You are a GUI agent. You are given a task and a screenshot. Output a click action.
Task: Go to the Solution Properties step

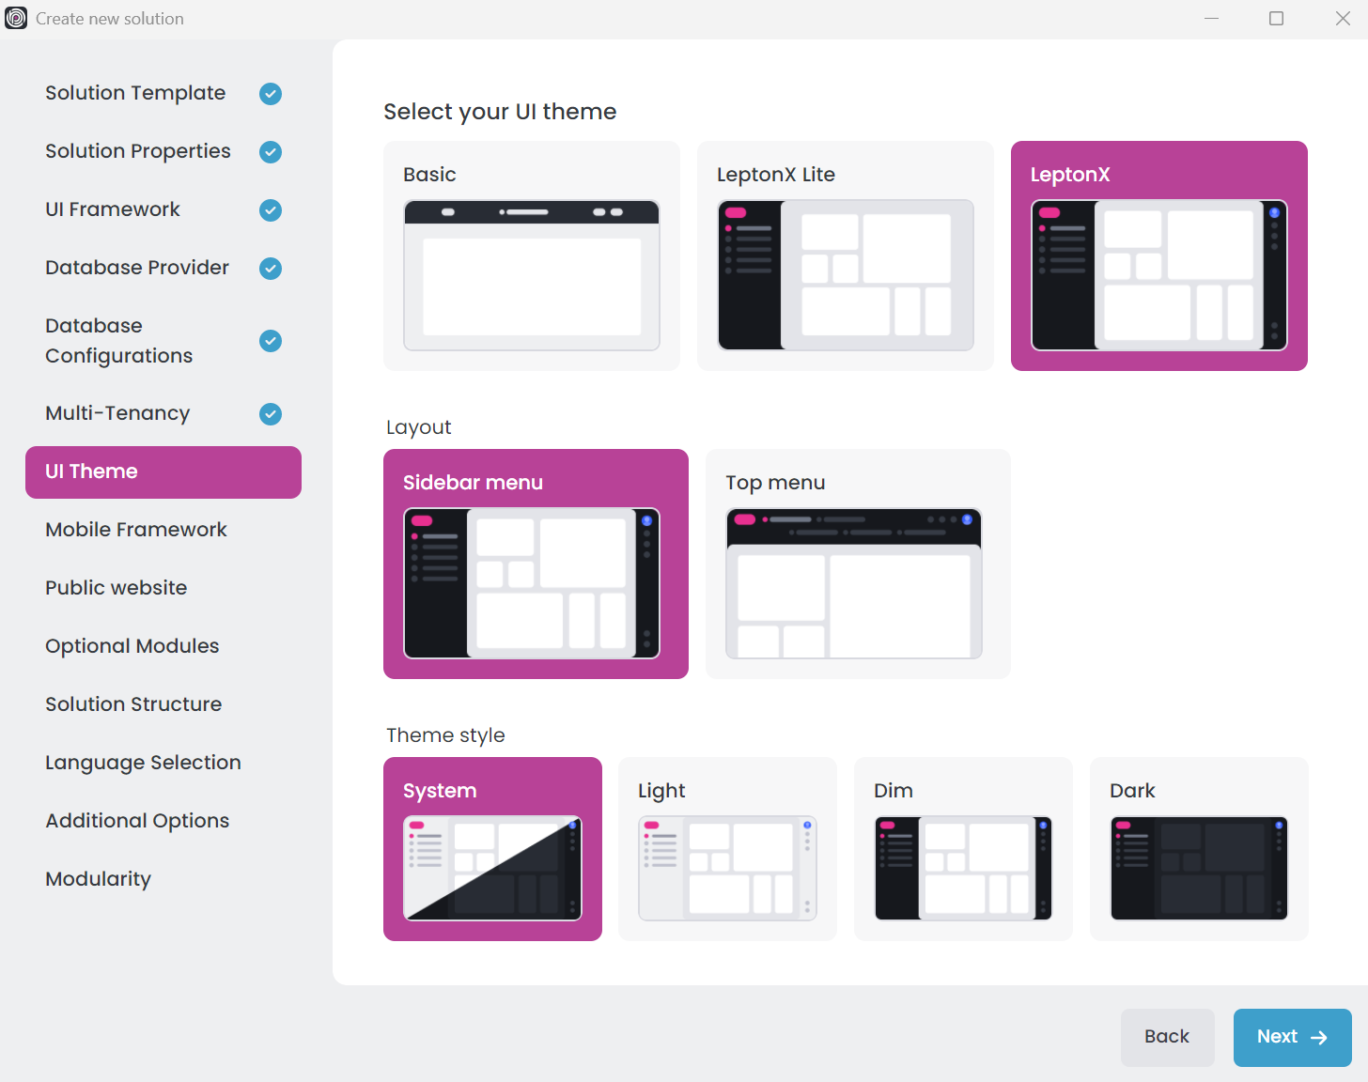click(x=163, y=151)
